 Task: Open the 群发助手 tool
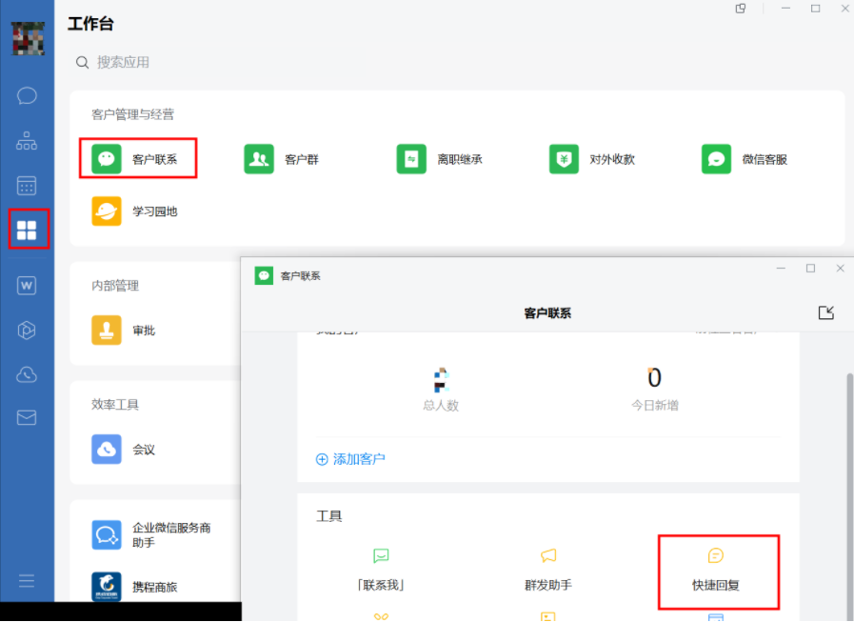(x=547, y=570)
